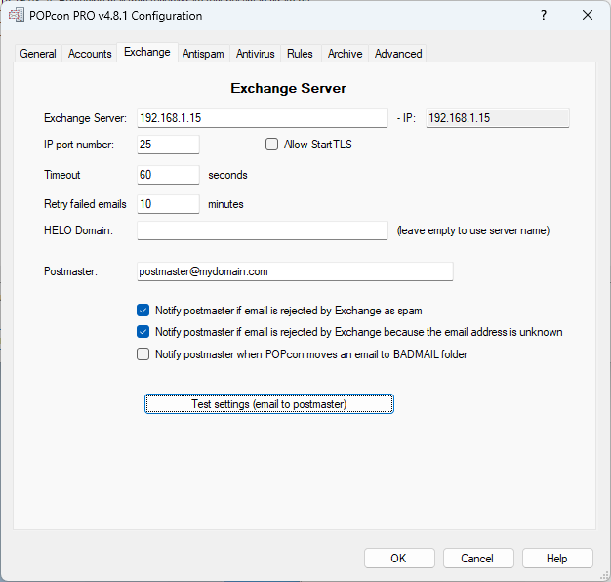Uncheck notify postmaster if rejected as spam
Viewport: 611px width, 582px height.
click(x=143, y=311)
